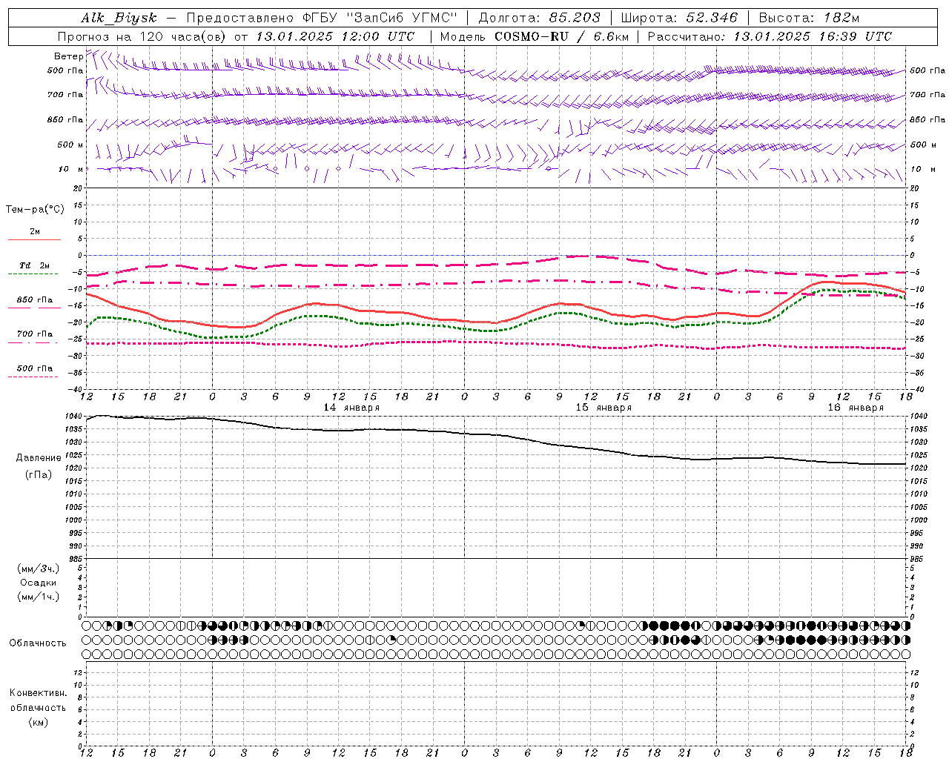Select the 'Предоставлено ФГБУ ЗапСиб УГМС' header text
The width and height of the screenshot is (949, 759).
(323, 18)
